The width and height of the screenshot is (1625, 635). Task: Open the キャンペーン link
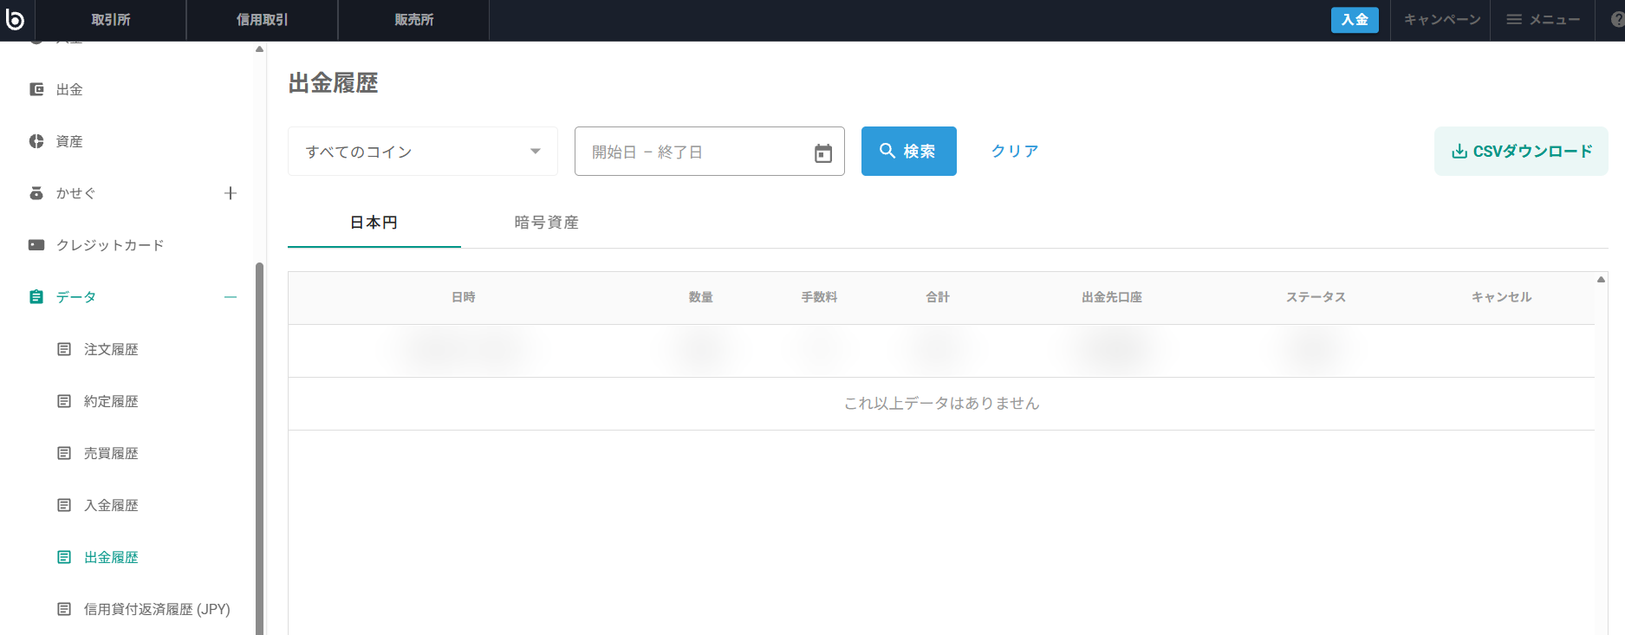(1442, 19)
